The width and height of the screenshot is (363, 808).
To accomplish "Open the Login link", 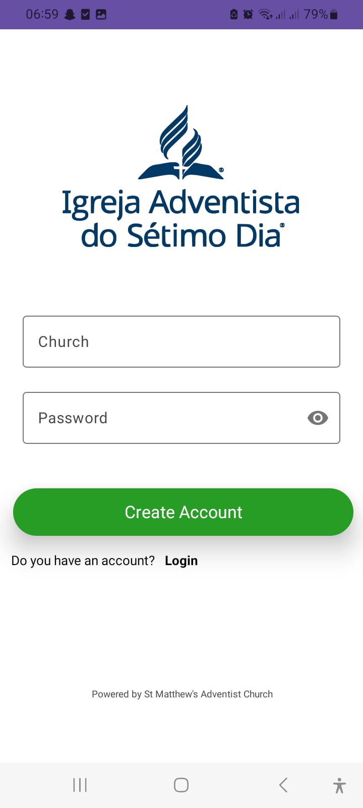I will [181, 561].
